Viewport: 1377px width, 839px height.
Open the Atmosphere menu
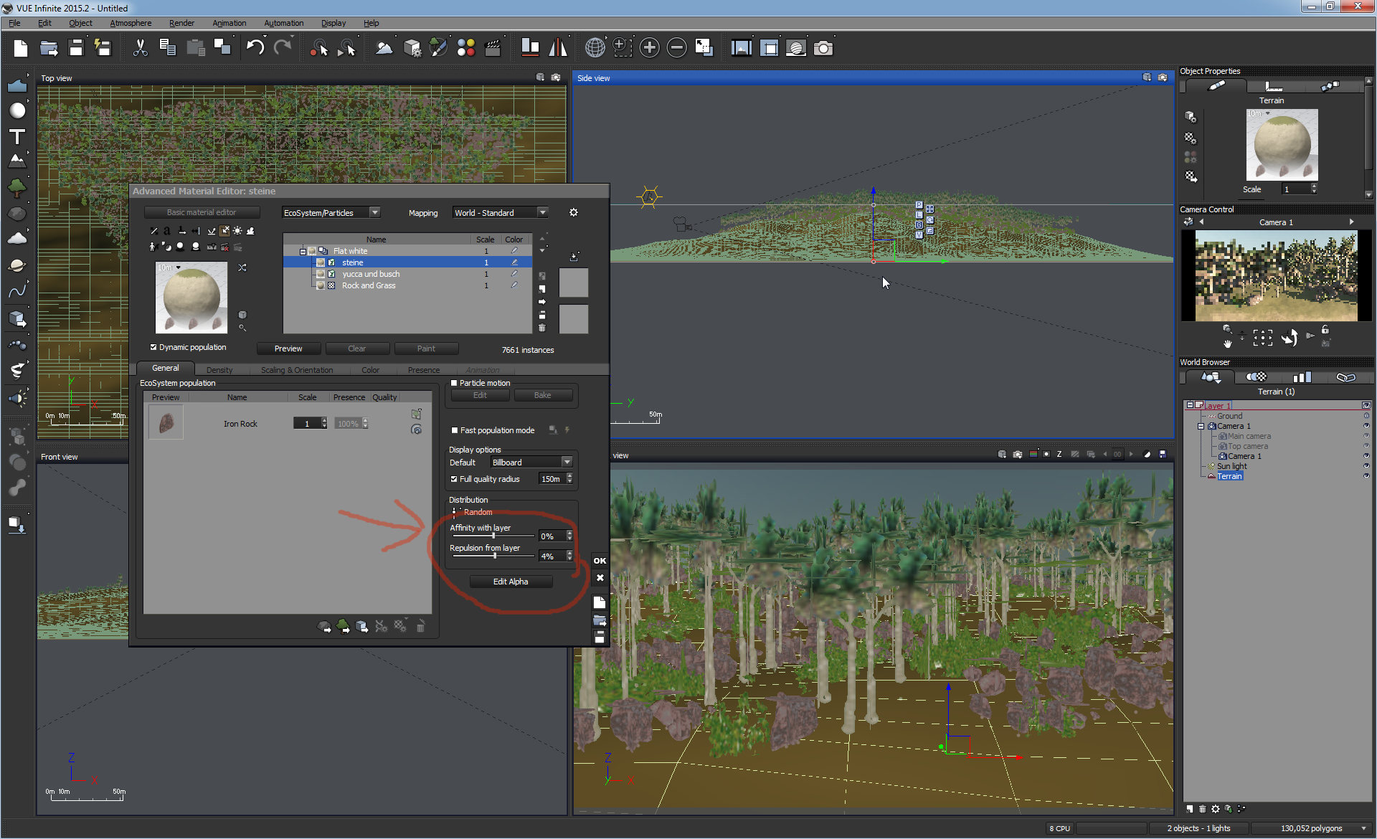[x=131, y=23]
